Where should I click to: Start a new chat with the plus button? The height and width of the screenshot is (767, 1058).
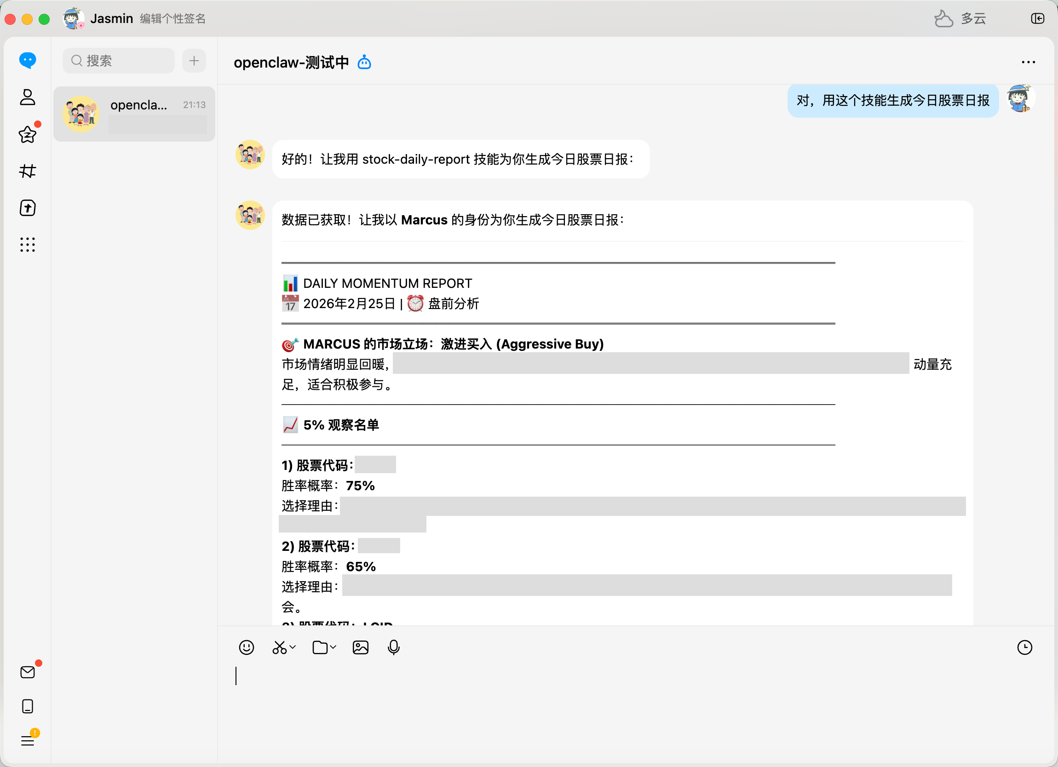click(x=194, y=61)
